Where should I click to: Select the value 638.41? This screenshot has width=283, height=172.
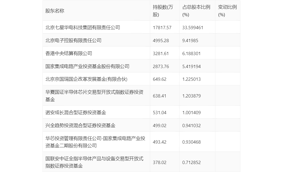click(159, 96)
